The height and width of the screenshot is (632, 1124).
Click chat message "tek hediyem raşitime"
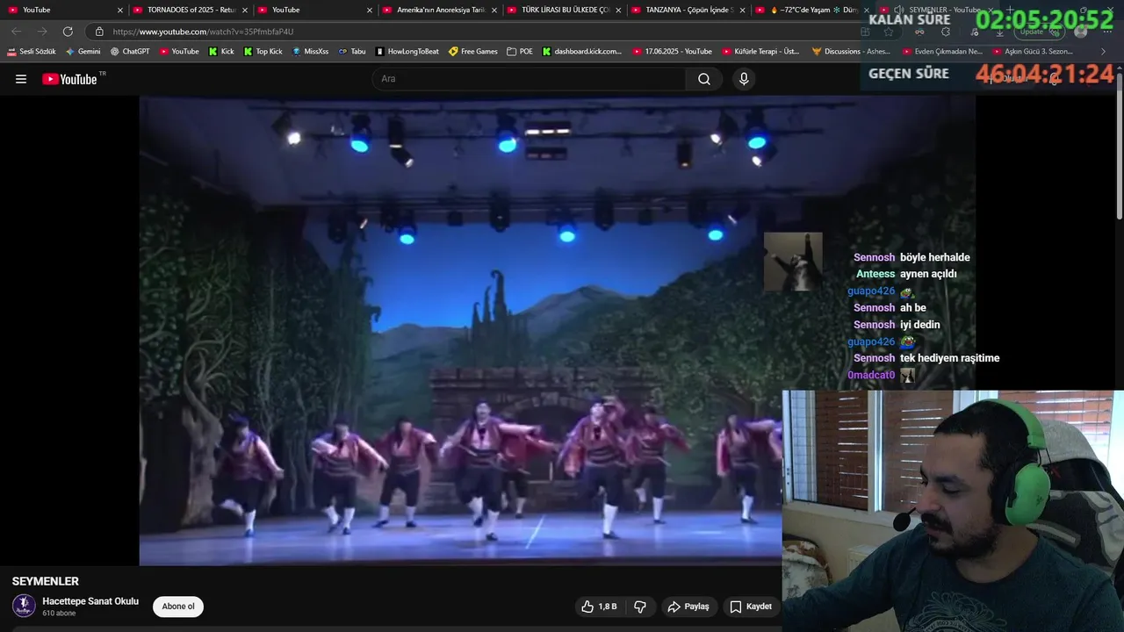click(950, 358)
